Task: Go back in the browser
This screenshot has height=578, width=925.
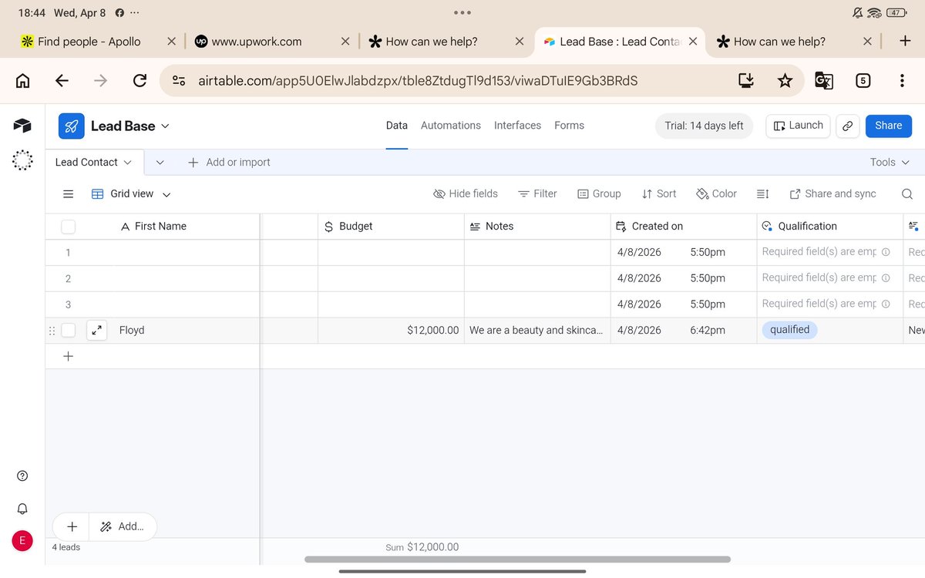Action: (x=62, y=80)
